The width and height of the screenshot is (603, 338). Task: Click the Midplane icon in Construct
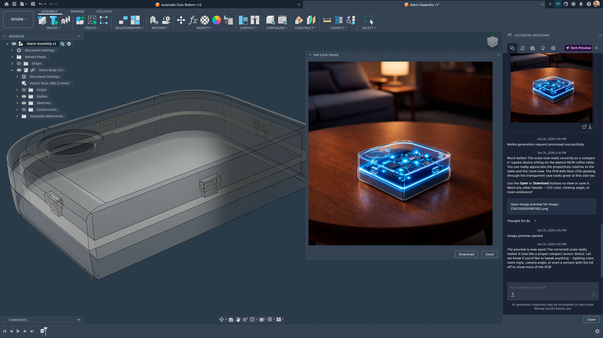(311, 20)
